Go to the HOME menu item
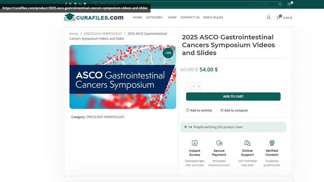324x182 pixels. click(x=137, y=17)
